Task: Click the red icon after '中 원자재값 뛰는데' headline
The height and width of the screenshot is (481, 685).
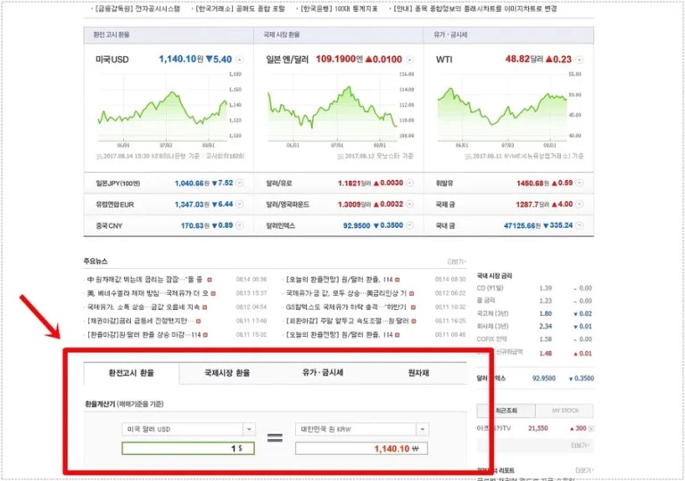Action: point(210,280)
